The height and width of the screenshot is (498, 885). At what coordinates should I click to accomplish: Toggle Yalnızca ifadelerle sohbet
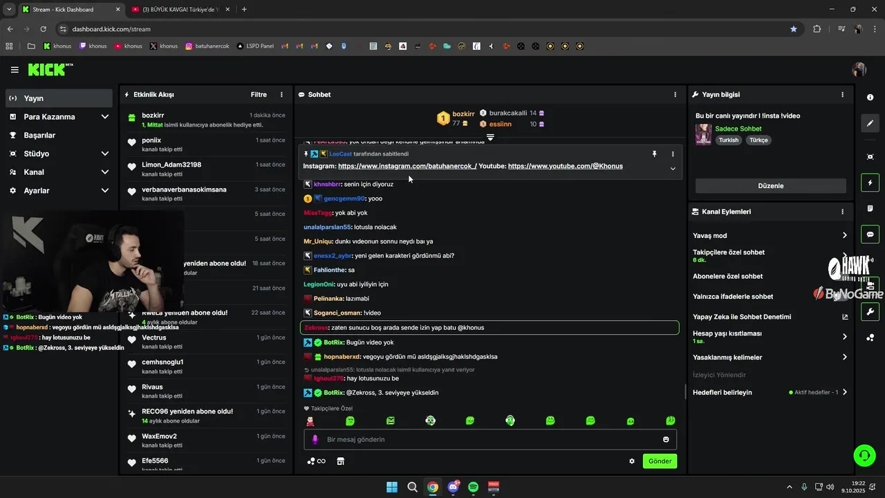pyautogui.click(x=770, y=297)
